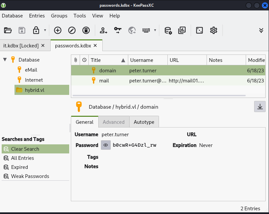Copy username to clipboard icon

103,30
